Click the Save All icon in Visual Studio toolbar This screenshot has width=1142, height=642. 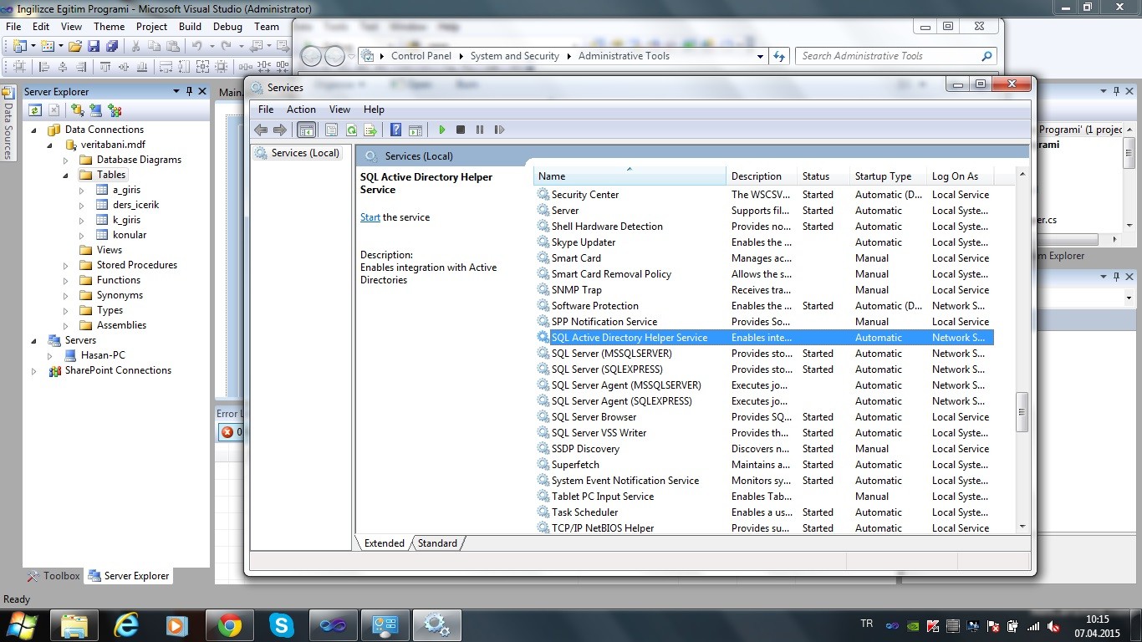[x=112, y=46]
